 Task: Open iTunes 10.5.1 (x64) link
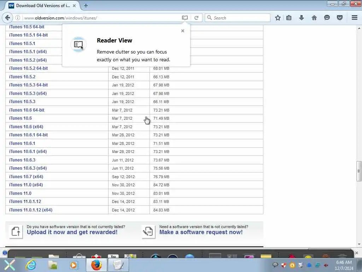pos(28,52)
